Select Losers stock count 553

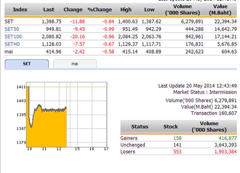pos(177,152)
